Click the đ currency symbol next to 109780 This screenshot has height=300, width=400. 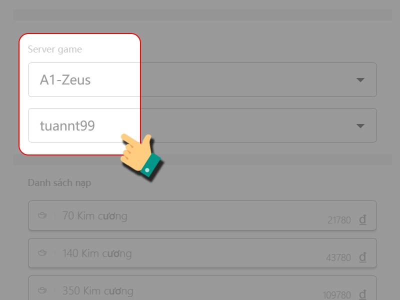point(363,294)
